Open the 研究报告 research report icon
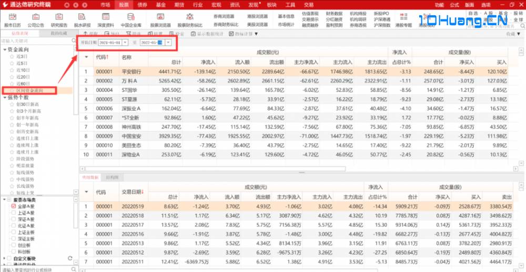The image size is (526, 272). coord(59,17)
